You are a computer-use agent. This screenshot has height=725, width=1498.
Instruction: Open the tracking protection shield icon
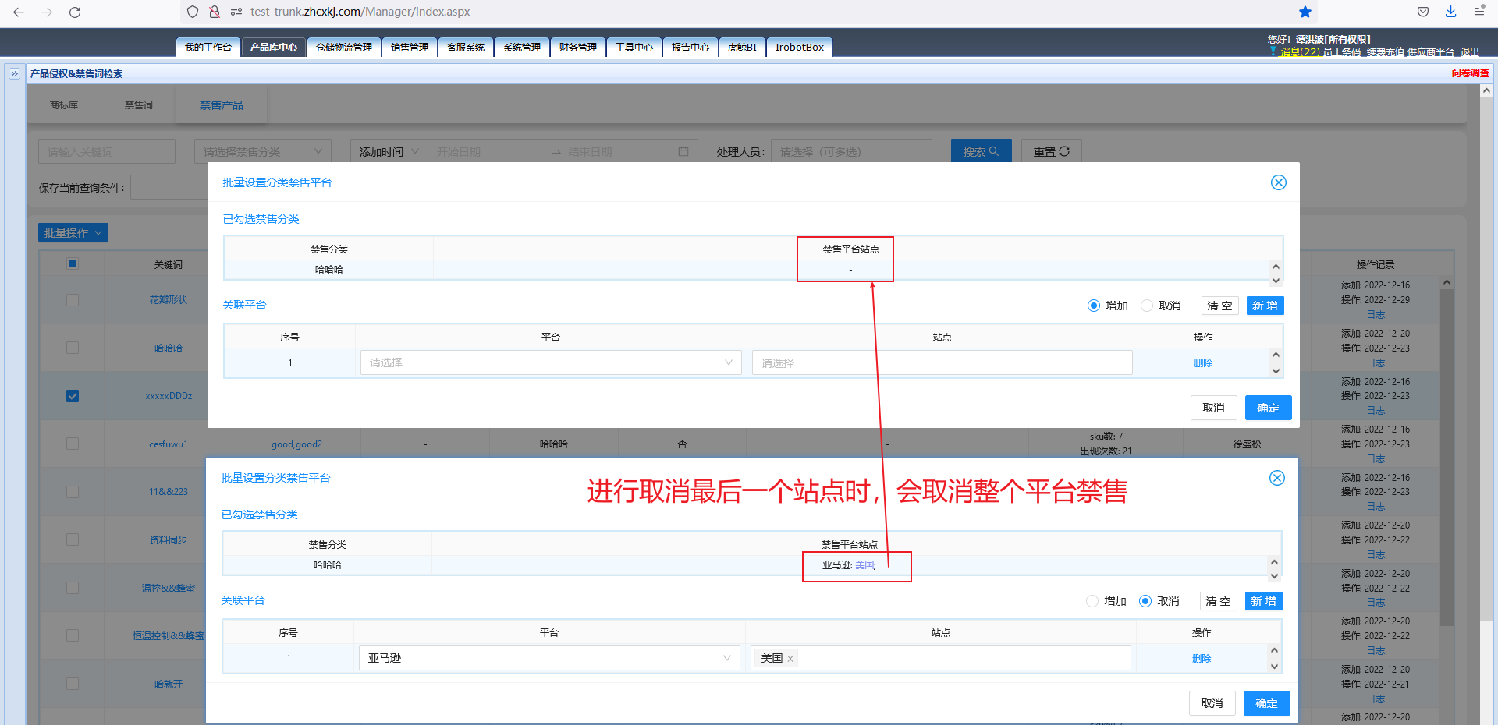(x=193, y=12)
